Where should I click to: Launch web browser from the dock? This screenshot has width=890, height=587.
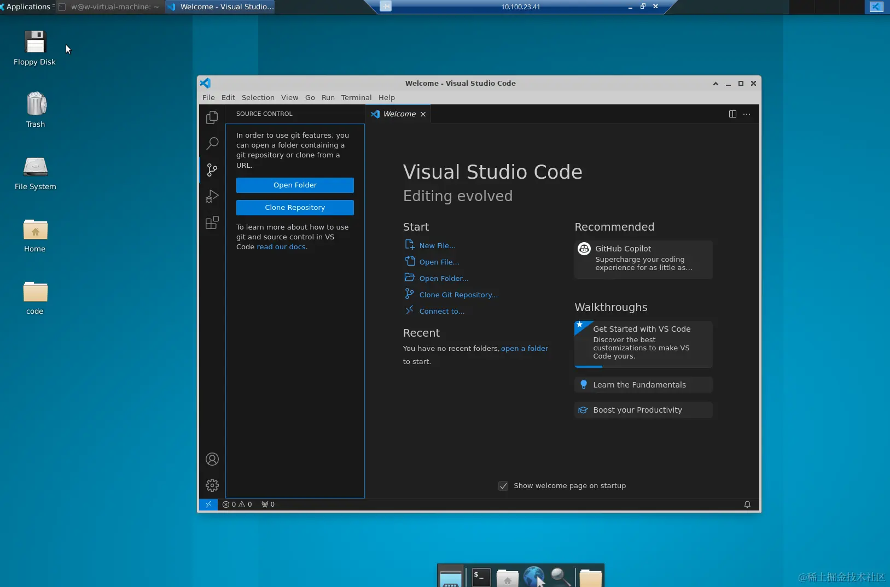pyautogui.click(x=534, y=577)
